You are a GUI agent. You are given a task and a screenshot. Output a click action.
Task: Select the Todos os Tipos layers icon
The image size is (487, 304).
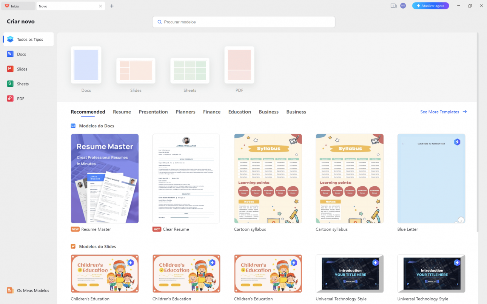(x=10, y=39)
